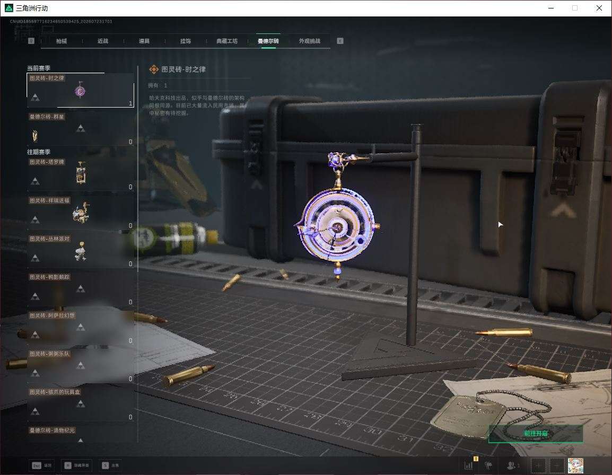Screen dimensions: 612x475
Task: Click the first empty squad slot plus
Action: click(x=538, y=465)
